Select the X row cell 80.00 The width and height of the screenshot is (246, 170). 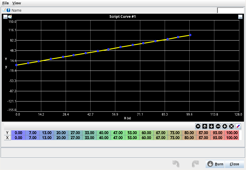tap(189, 138)
